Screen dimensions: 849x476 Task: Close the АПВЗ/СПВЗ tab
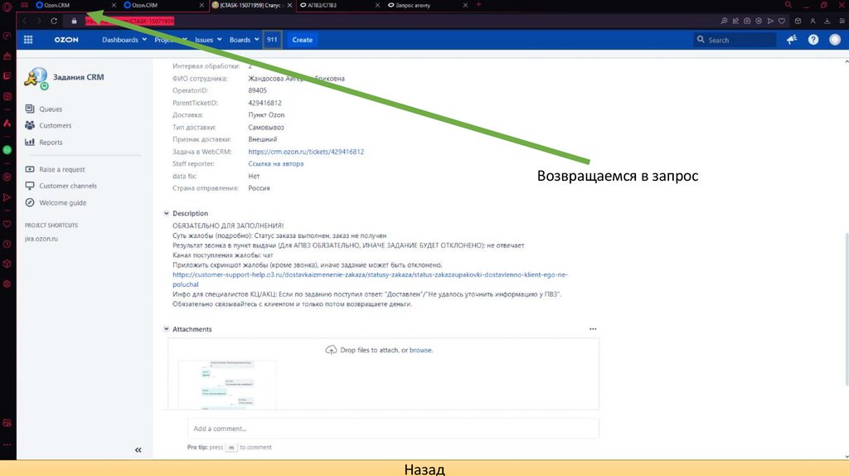[x=377, y=5]
